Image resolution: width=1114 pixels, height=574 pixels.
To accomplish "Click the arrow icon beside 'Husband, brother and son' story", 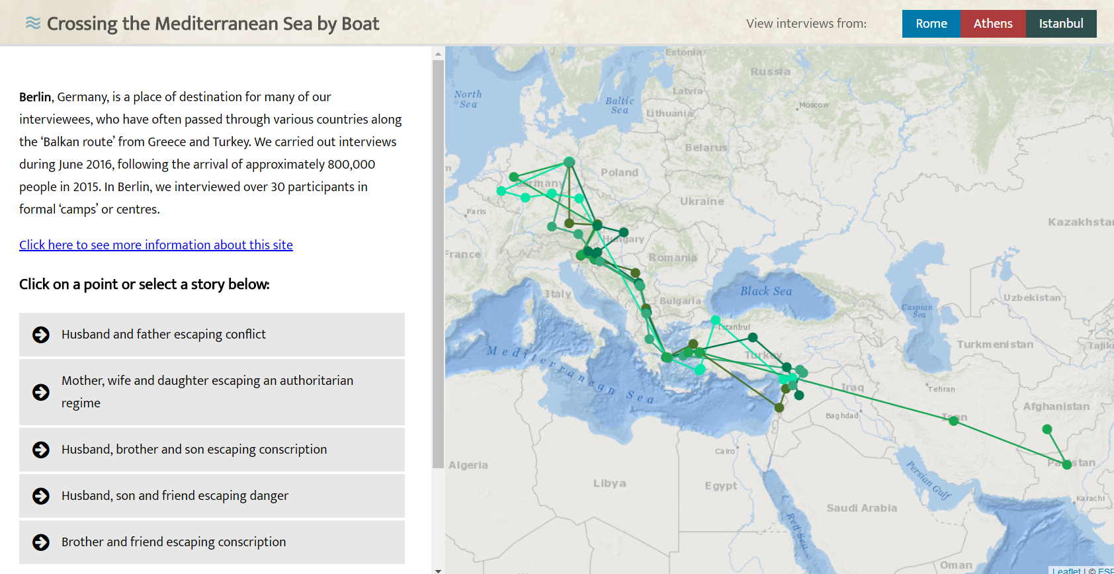I will [x=40, y=450].
